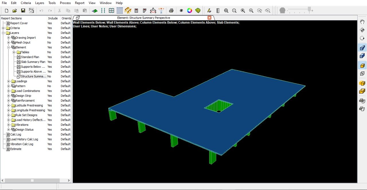
Task: Select the Pan hand tool
Action: 362,22
